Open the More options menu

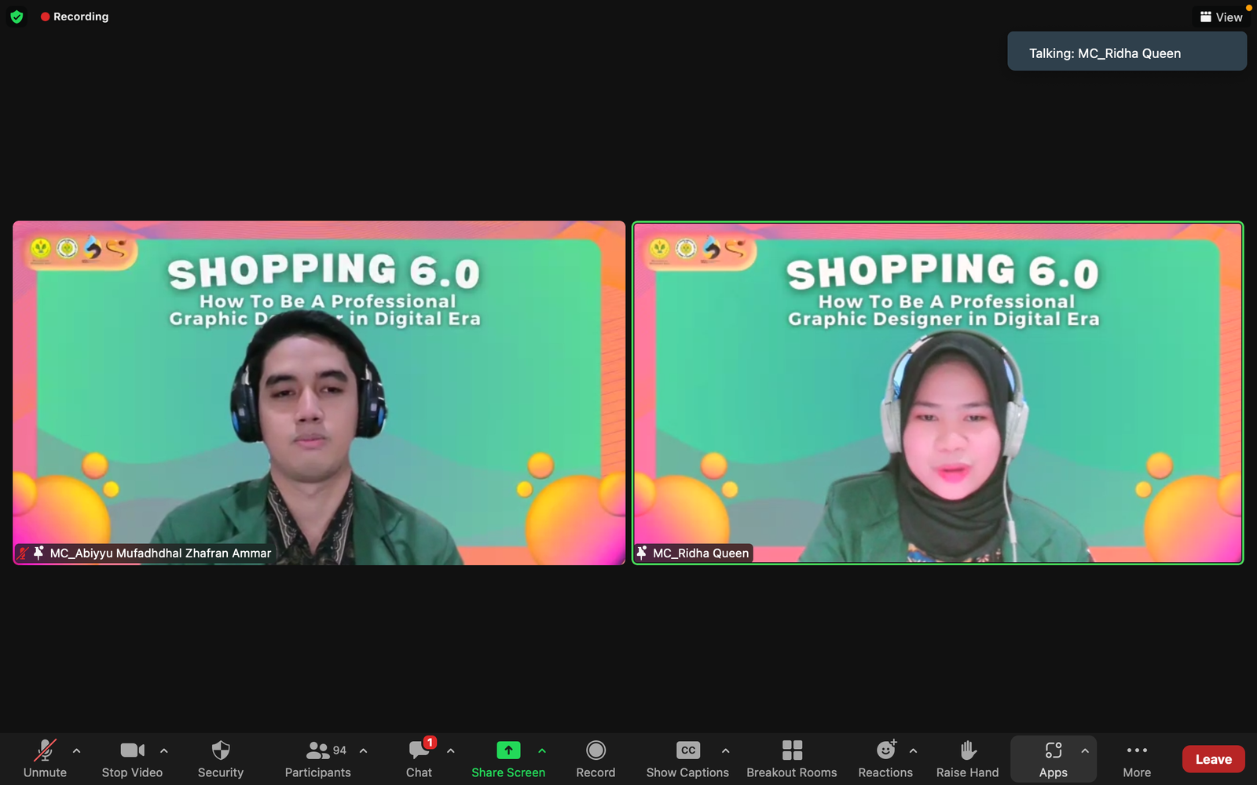pos(1136,758)
